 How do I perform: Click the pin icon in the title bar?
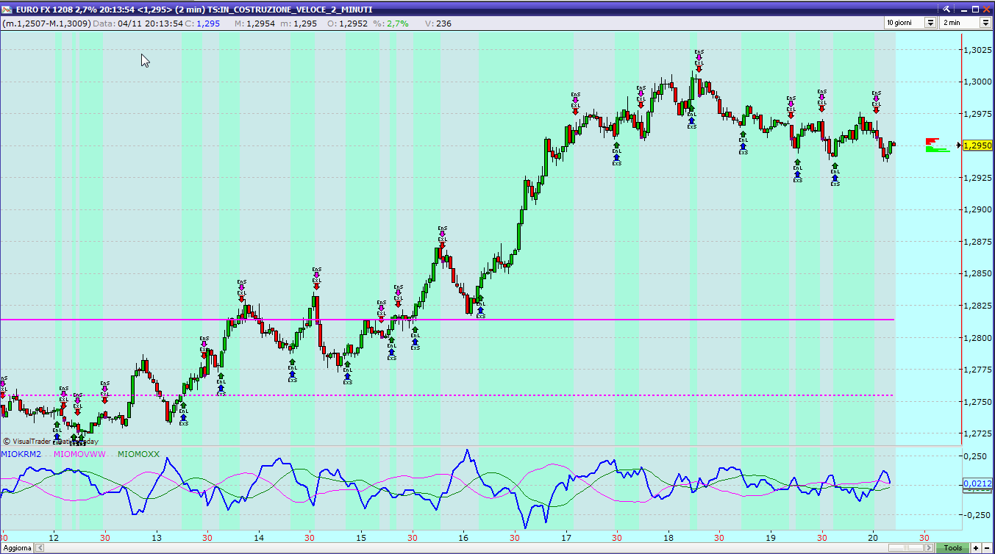click(x=946, y=9)
